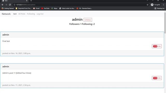This screenshot has height=93, width=166.
Task: Open the 'Select order to cha...' bookmark
Action: coord(67,8)
